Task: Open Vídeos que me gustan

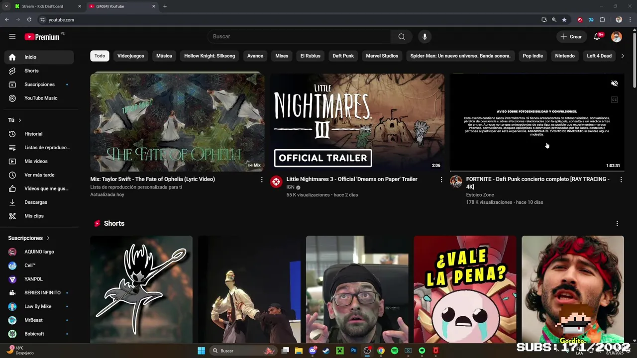Action: (x=39, y=188)
